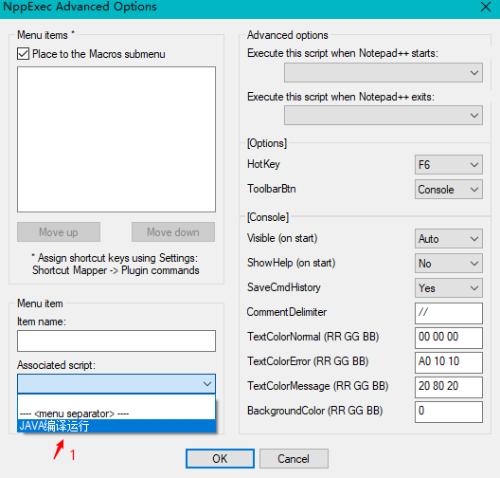Click inside the Menu items list box
The width and height of the screenshot is (500, 478).
coord(116,139)
